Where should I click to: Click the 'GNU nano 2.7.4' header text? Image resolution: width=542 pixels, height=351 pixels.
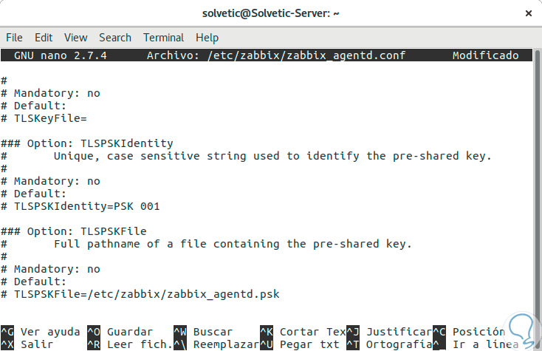point(60,55)
